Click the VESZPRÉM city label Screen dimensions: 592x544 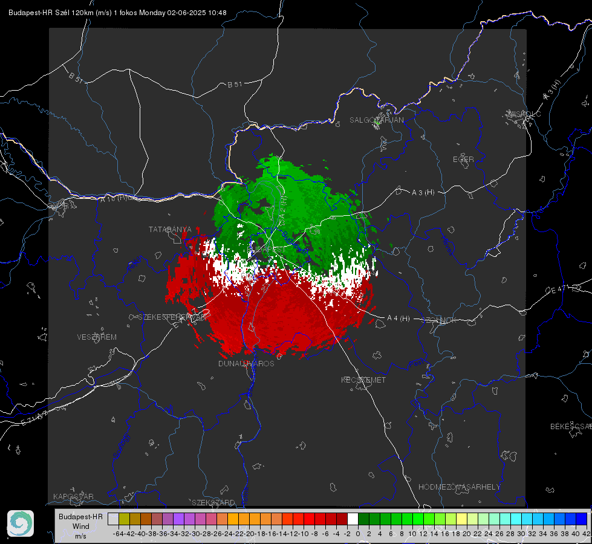[x=97, y=337]
